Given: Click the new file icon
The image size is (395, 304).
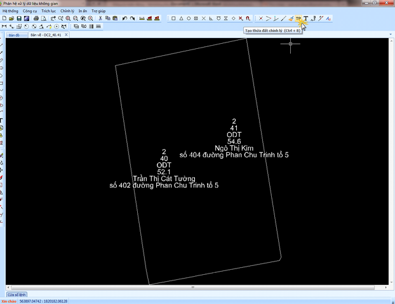Looking at the screenshot, I should coord(4,18).
